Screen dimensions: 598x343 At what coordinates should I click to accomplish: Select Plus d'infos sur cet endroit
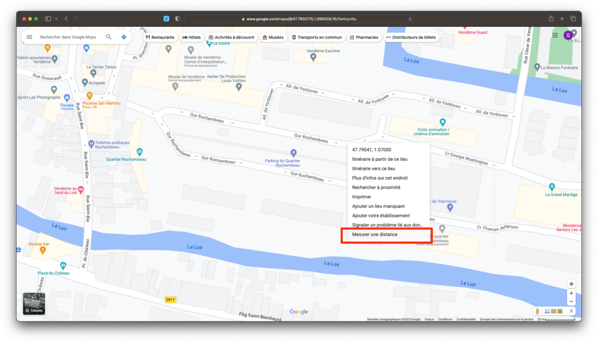(x=380, y=178)
